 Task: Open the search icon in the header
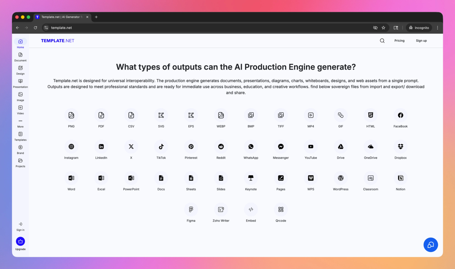(x=382, y=40)
